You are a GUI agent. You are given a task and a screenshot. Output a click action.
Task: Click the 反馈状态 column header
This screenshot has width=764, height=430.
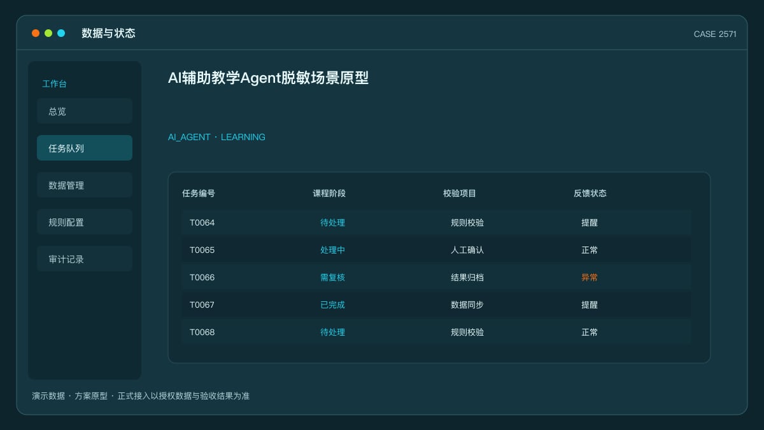pos(590,193)
